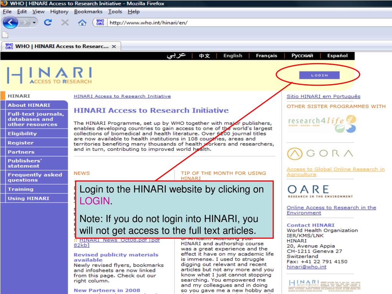The image size is (392, 294).
Task: Open the Tools menu
Action: pos(115,11)
